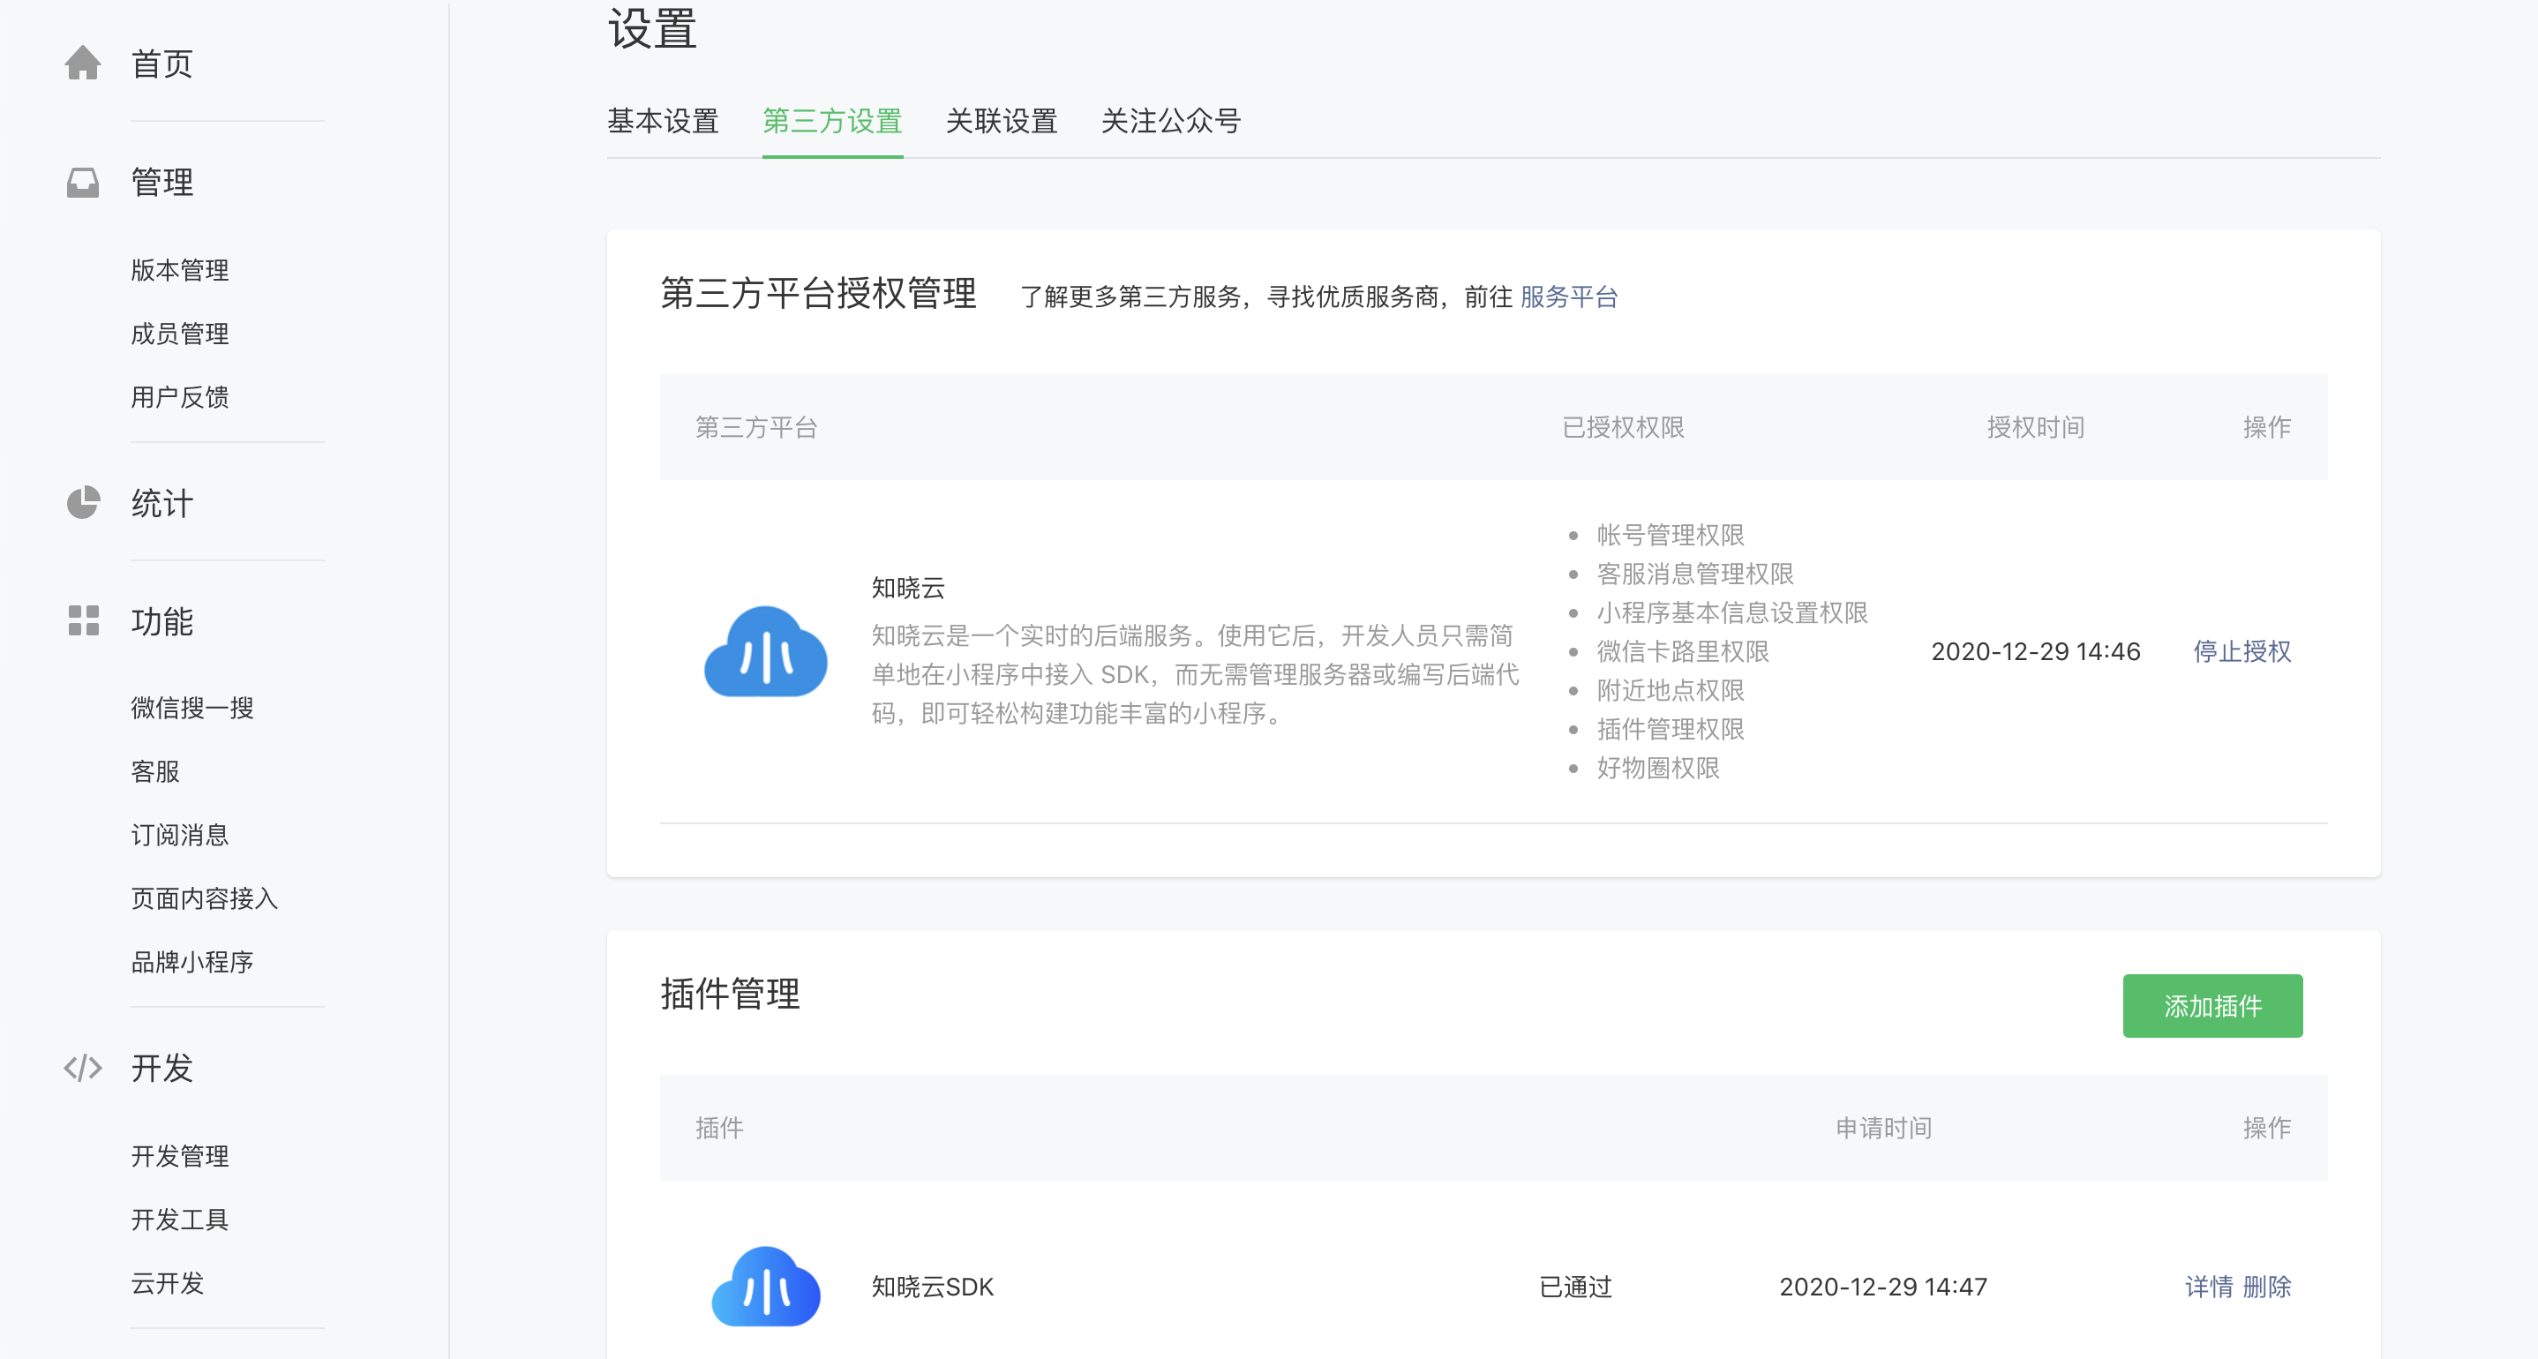Open 版本管理 in the sidebar

point(179,269)
